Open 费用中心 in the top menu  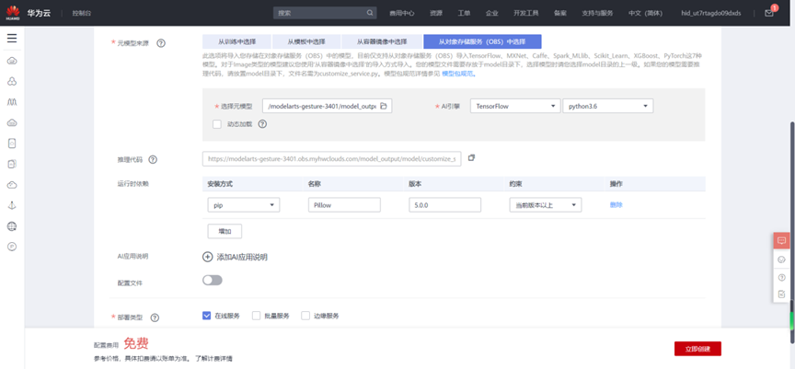[x=401, y=13]
